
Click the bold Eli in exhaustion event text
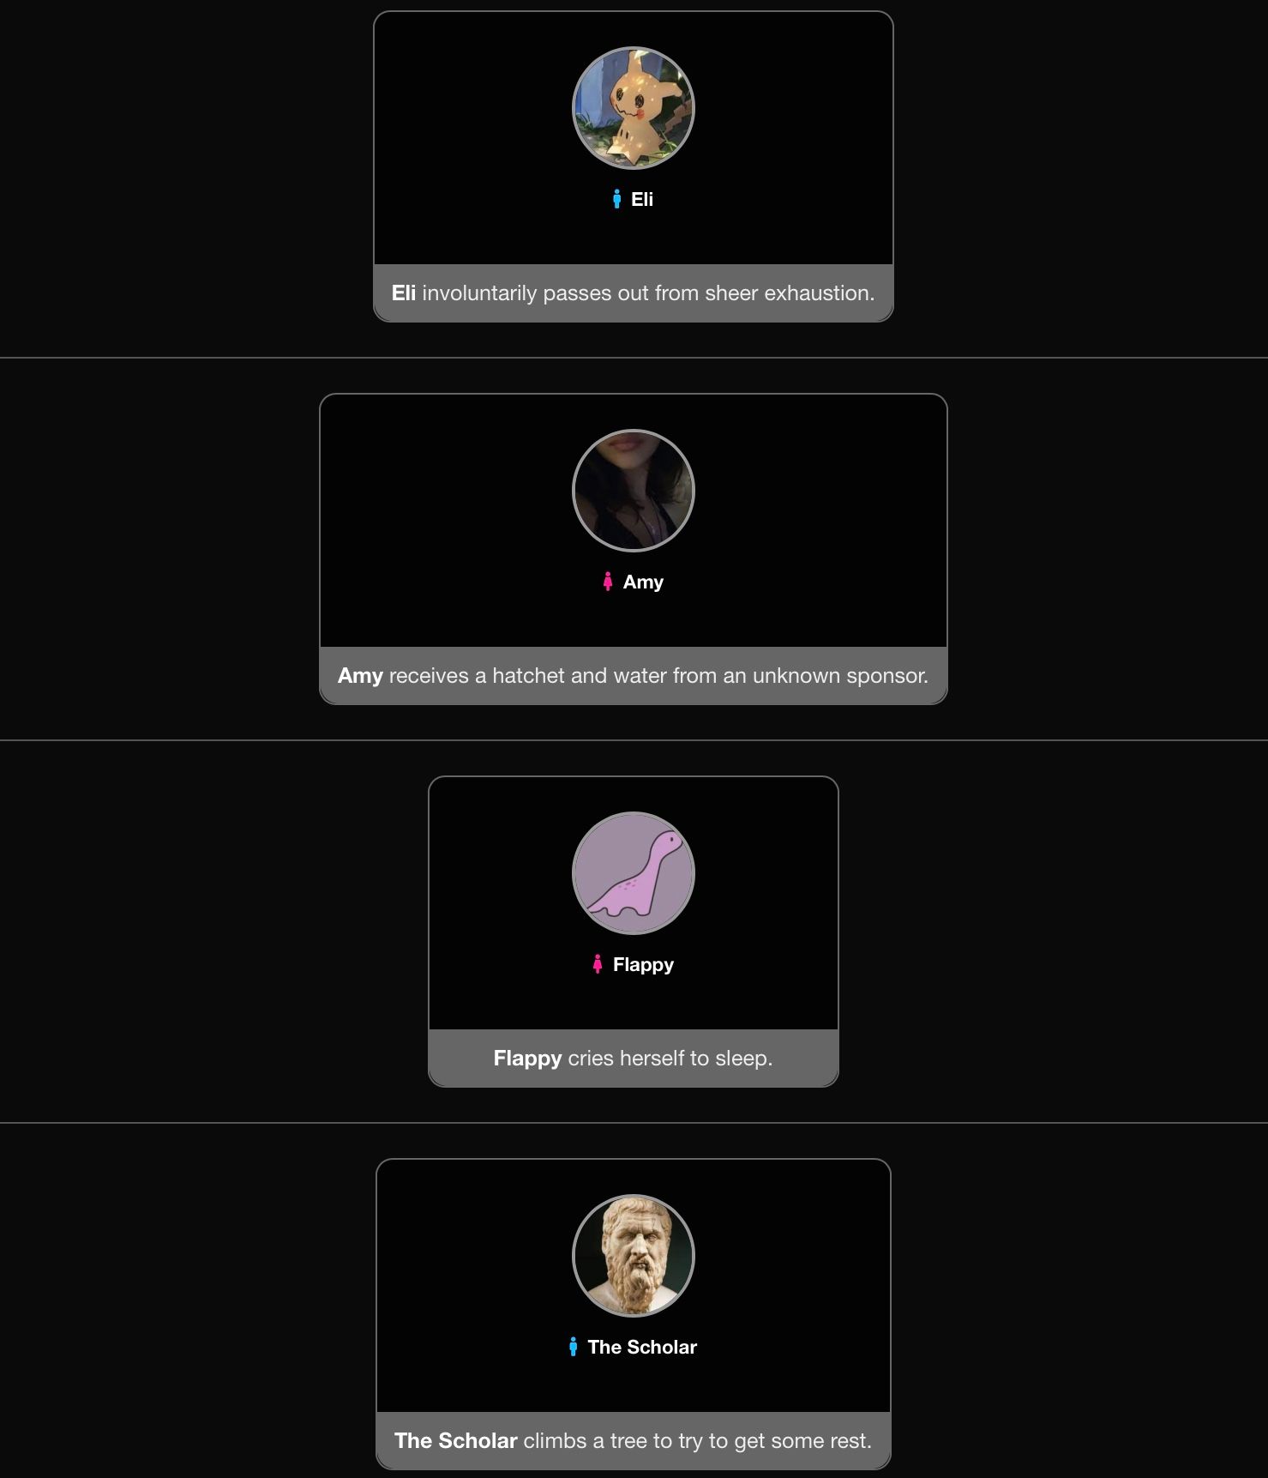pyautogui.click(x=404, y=293)
